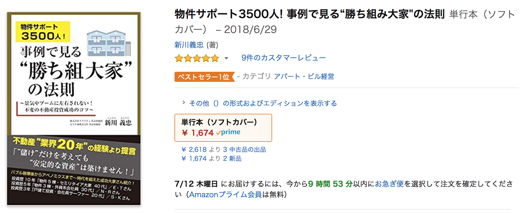
Task: Open author page for 新川義忠
Action: [189, 45]
